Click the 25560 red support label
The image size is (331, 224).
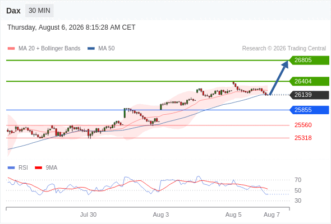(303, 125)
